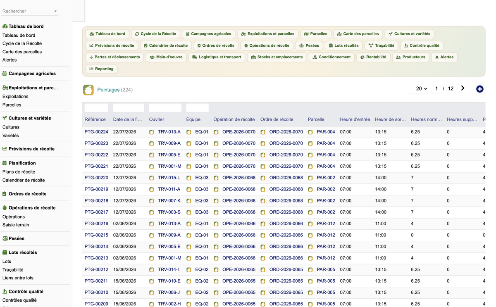Open Pesées shortcut button
Screen dimensions: 496x307
click(x=309, y=45)
